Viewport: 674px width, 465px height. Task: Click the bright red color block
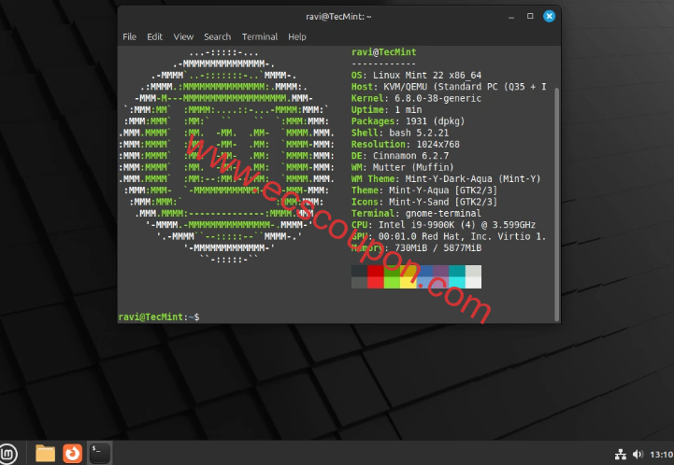(x=375, y=283)
